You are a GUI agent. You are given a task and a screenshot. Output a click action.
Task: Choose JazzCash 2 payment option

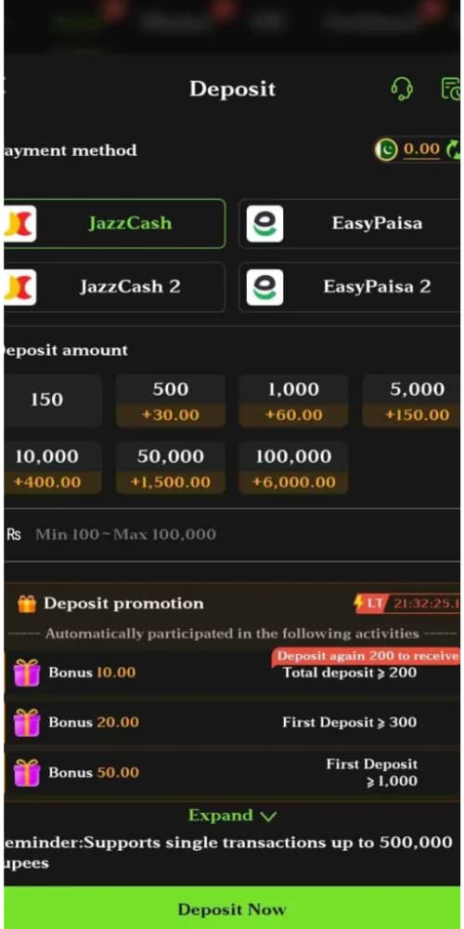115,287
